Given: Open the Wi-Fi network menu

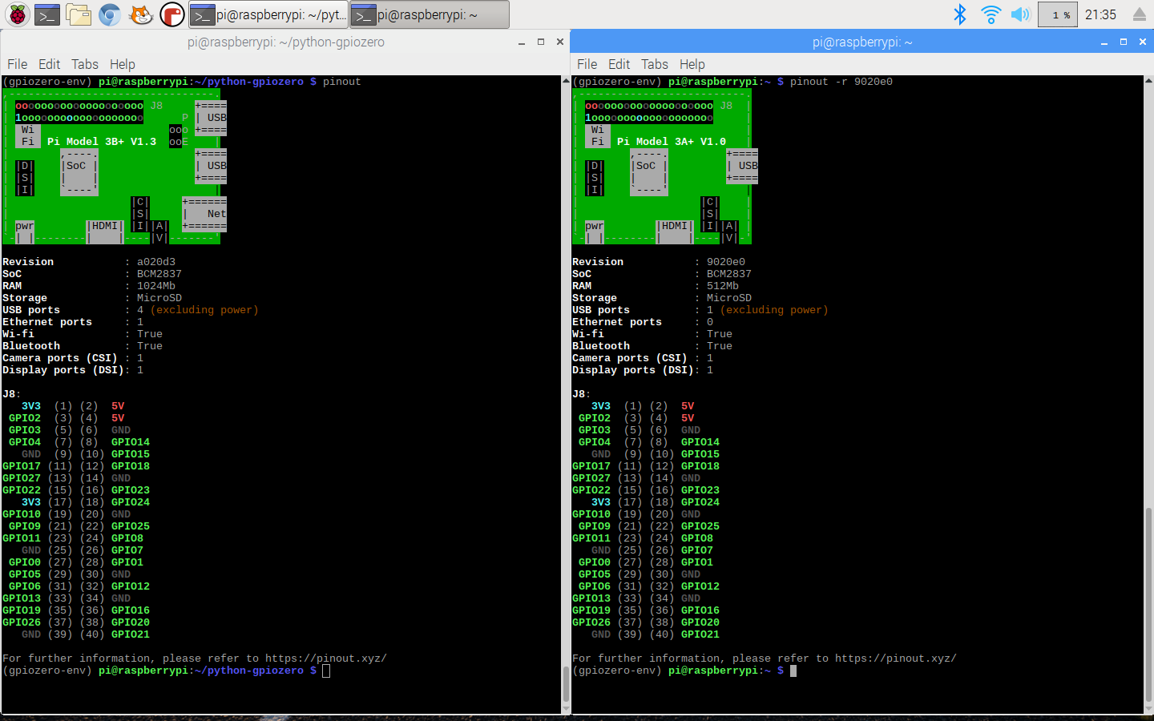Looking at the screenshot, I should point(991,14).
